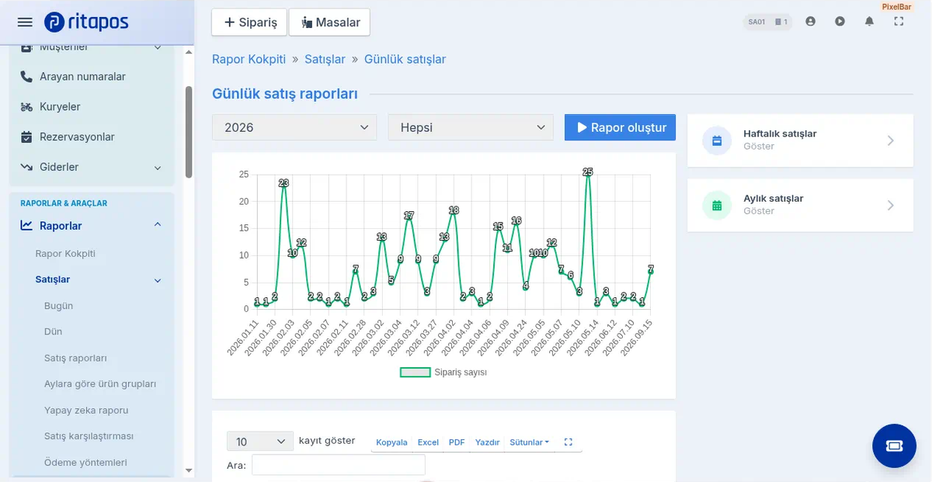Select Dün in sales submenu
Viewport: 932px width, 482px height.
coord(54,332)
